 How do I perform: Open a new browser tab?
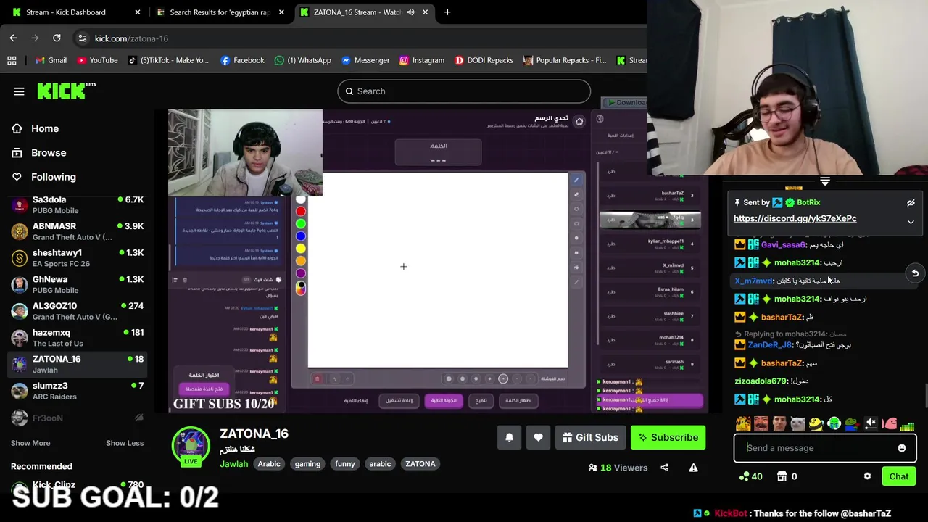[x=447, y=12]
